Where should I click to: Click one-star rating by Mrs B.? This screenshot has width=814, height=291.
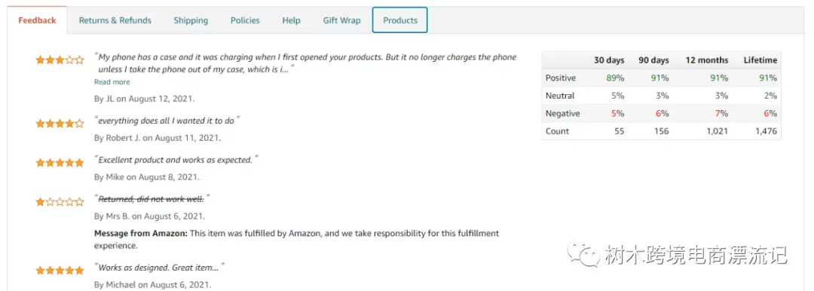60,201
